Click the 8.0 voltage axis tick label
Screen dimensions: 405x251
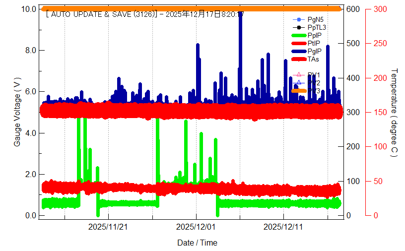coord(29,50)
